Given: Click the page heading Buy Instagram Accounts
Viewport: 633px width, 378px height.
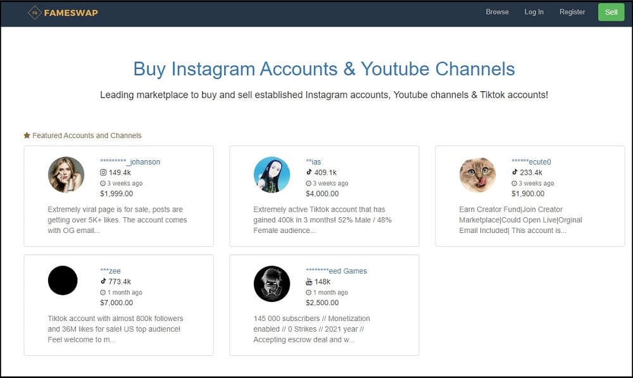Looking at the screenshot, I should click(324, 68).
